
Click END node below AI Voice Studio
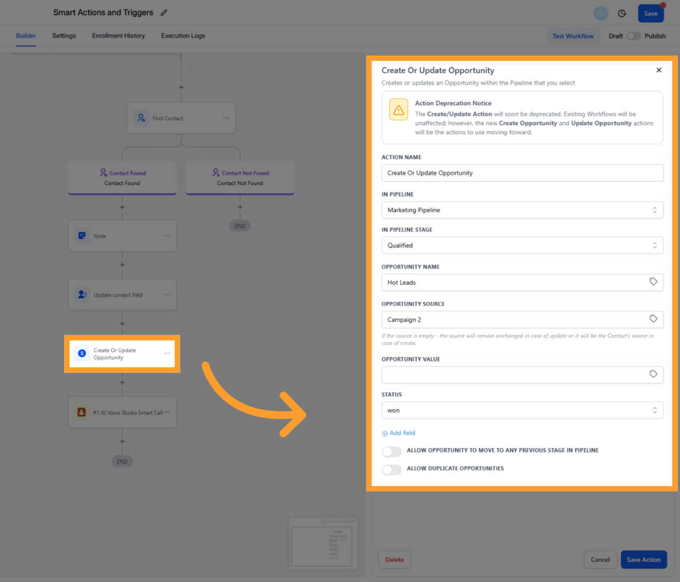click(x=122, y=461)
